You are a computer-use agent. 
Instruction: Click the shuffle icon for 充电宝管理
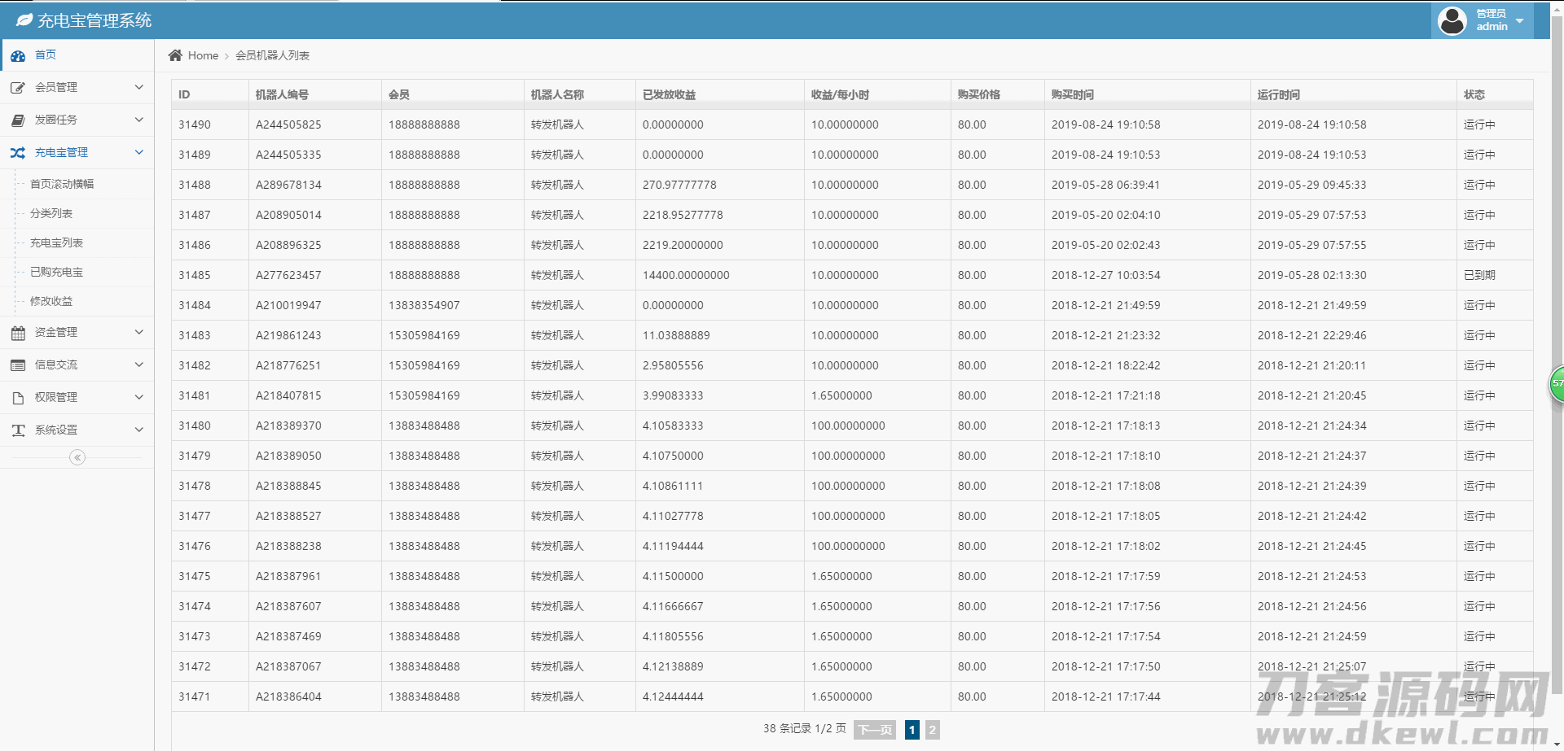[x=18, y=153]
